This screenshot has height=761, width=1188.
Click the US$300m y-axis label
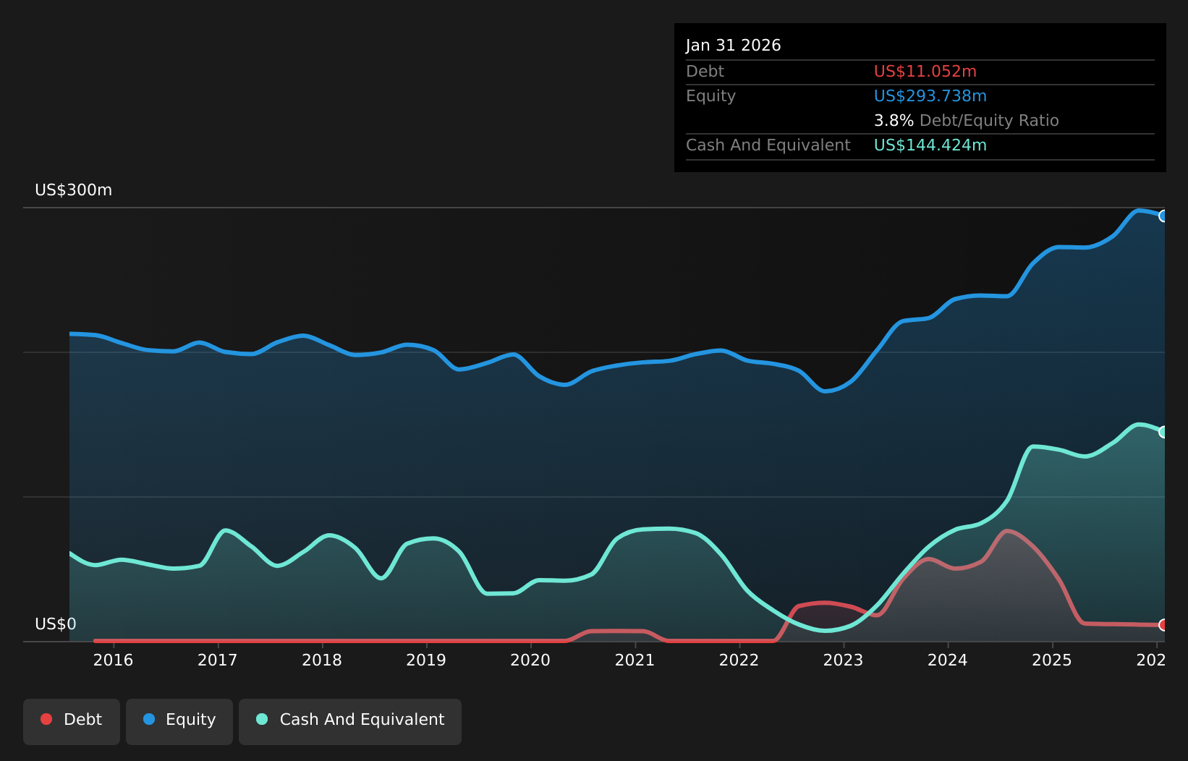click(74, 190)
